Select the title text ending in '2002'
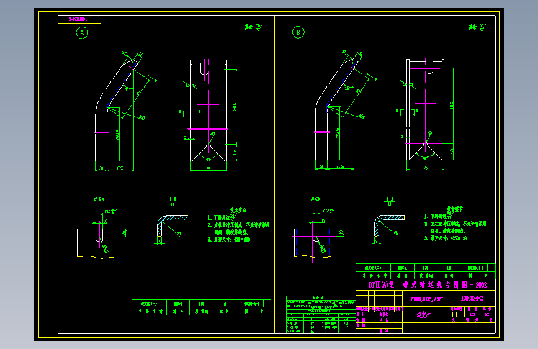 pyautogui.click(x=428, y=285)
